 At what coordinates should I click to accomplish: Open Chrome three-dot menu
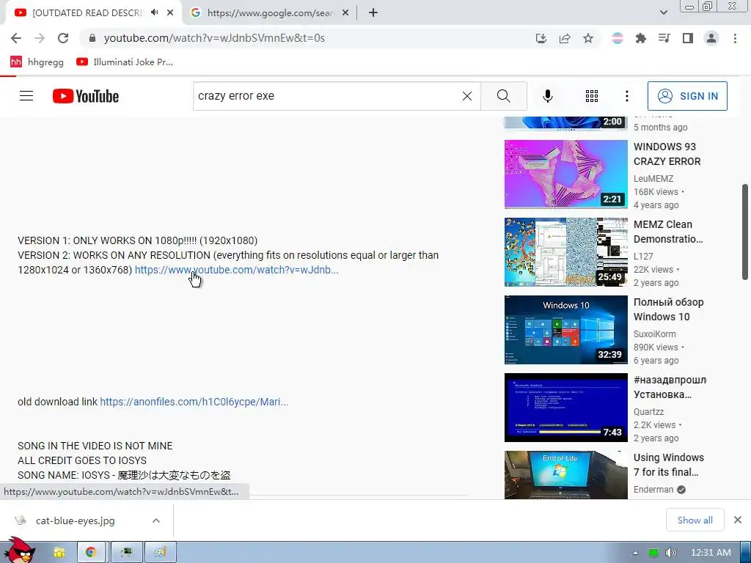pyautogui.click(x=735, y=38)
